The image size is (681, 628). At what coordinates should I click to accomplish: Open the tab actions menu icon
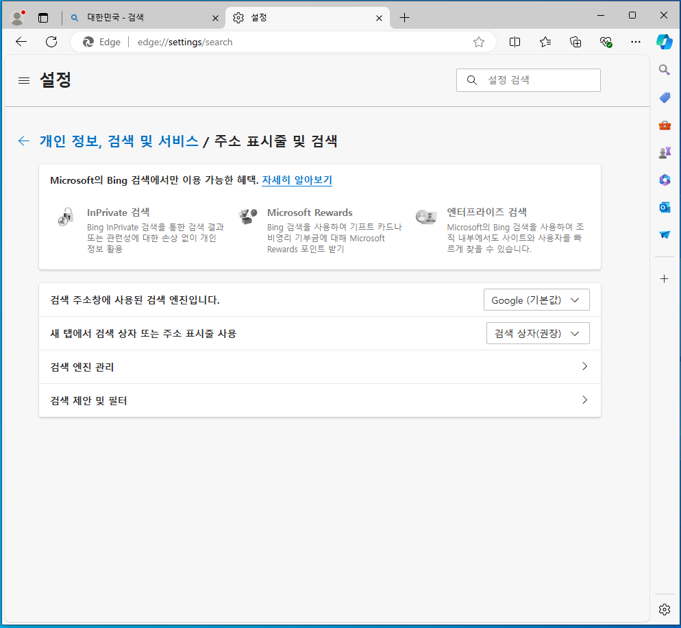43,18
